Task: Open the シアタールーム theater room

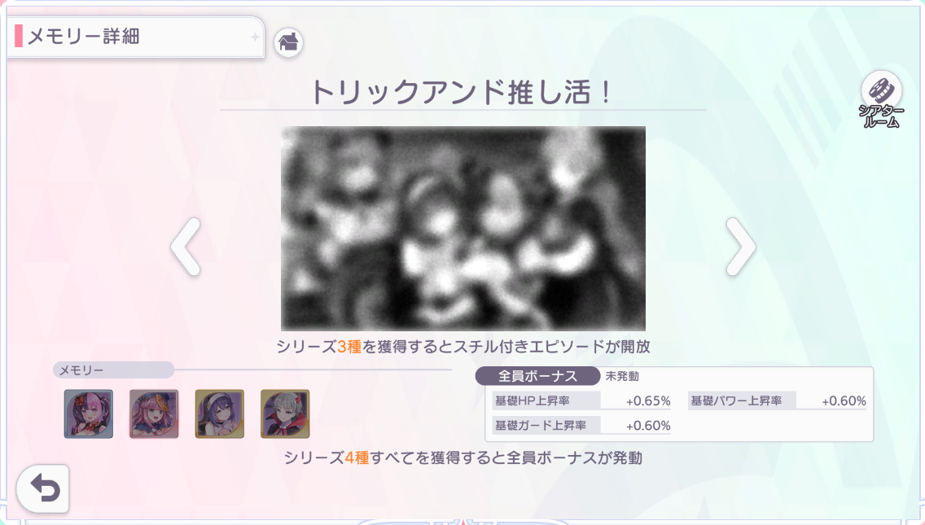Action: pos(881,100)
